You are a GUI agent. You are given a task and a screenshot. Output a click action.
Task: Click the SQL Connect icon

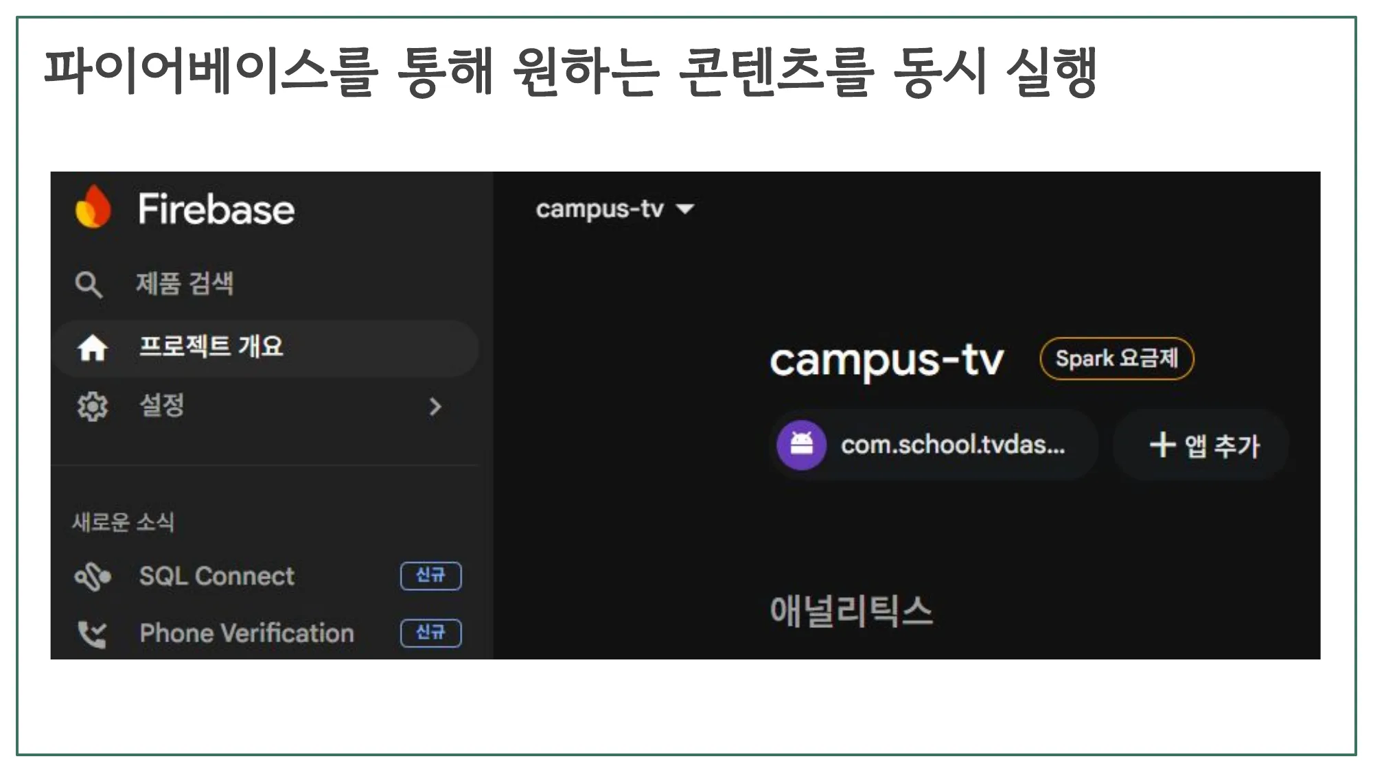(x=93, y=577)
